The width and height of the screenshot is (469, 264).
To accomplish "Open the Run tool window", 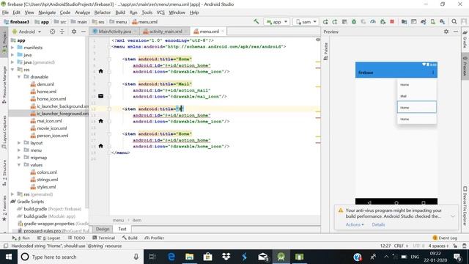I will (21, 238).
